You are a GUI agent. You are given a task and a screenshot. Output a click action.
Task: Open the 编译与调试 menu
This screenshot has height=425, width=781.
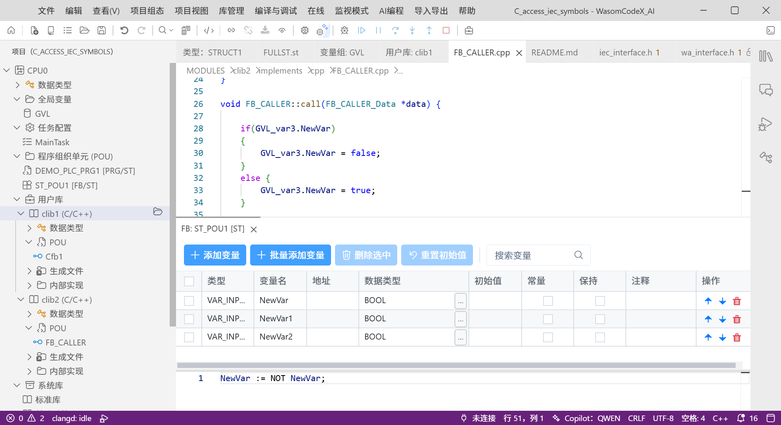tap(276, 11)
